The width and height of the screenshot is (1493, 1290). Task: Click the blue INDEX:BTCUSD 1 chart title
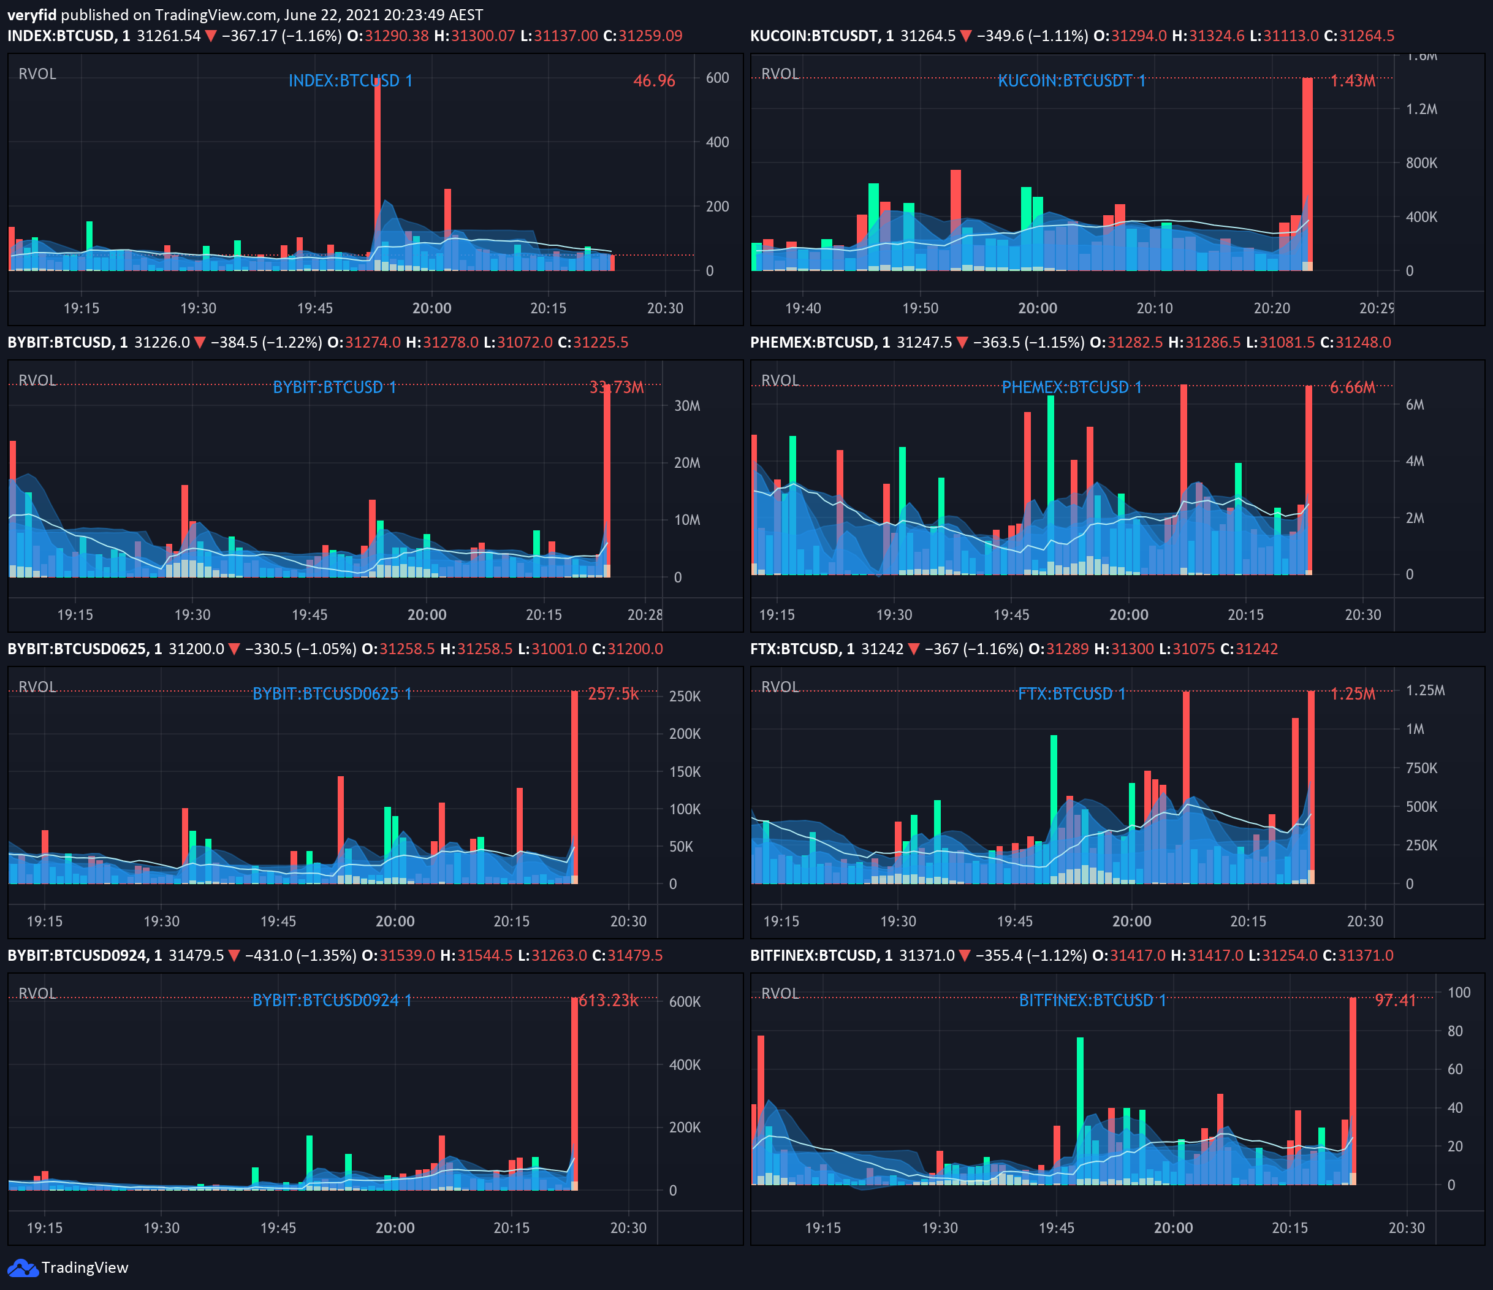(x=351, y=81)
